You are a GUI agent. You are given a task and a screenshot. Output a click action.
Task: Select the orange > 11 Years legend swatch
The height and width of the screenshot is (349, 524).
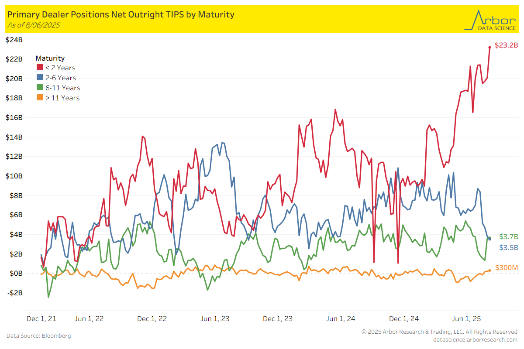pyautogui.click(x=39, y=98)
